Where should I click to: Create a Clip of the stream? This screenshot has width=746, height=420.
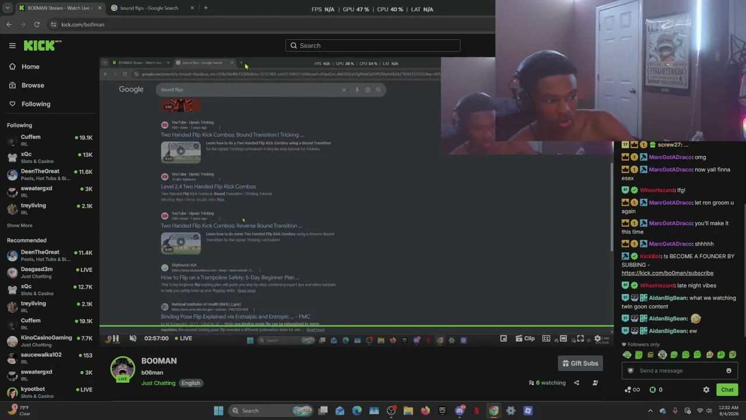tap(525, 338)
